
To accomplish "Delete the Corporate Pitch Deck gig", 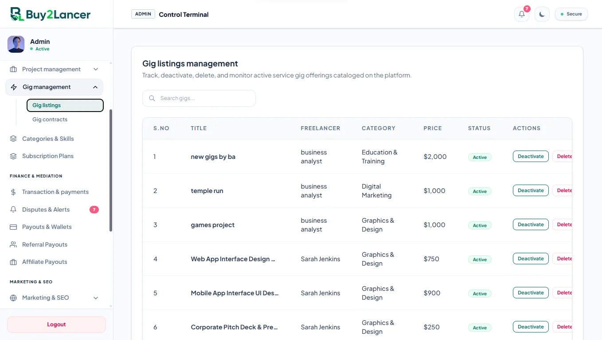I will coord(563,327).
